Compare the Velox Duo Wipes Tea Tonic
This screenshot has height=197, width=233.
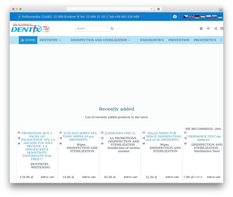(x=61, y=138)
